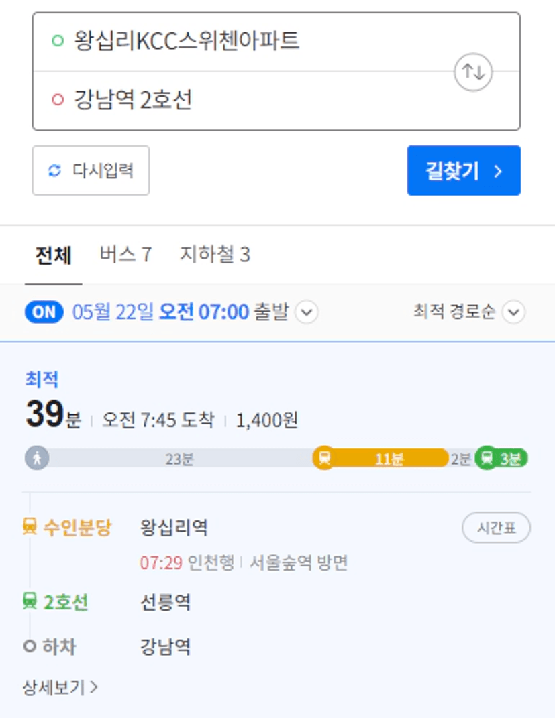Select the 전체 tab
This screenshot has width=555, height=718.
[x=54, y=255]
